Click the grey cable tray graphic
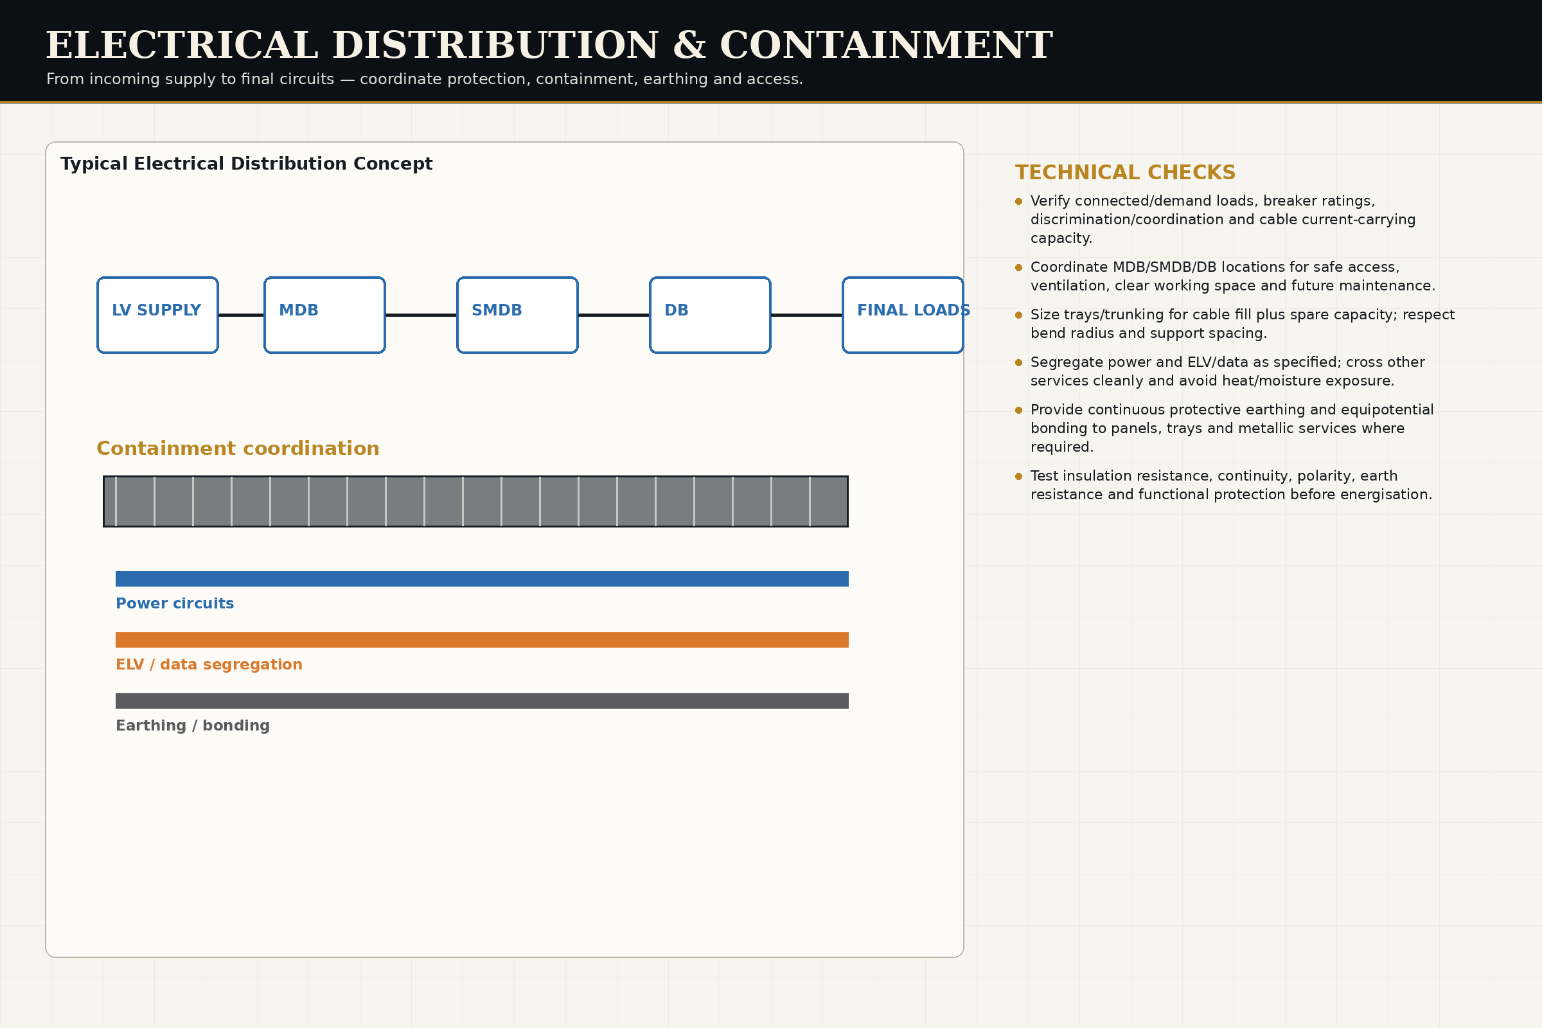 click(475, 502)
